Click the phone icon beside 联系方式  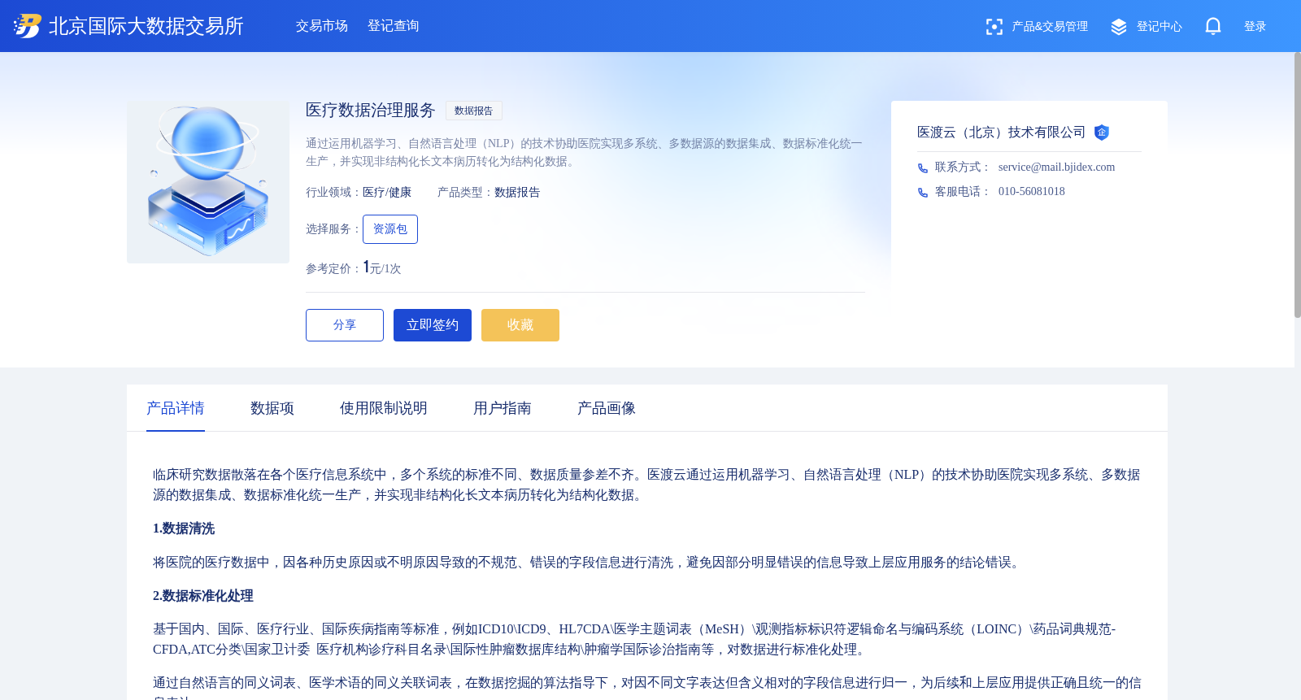coord(923,168)
